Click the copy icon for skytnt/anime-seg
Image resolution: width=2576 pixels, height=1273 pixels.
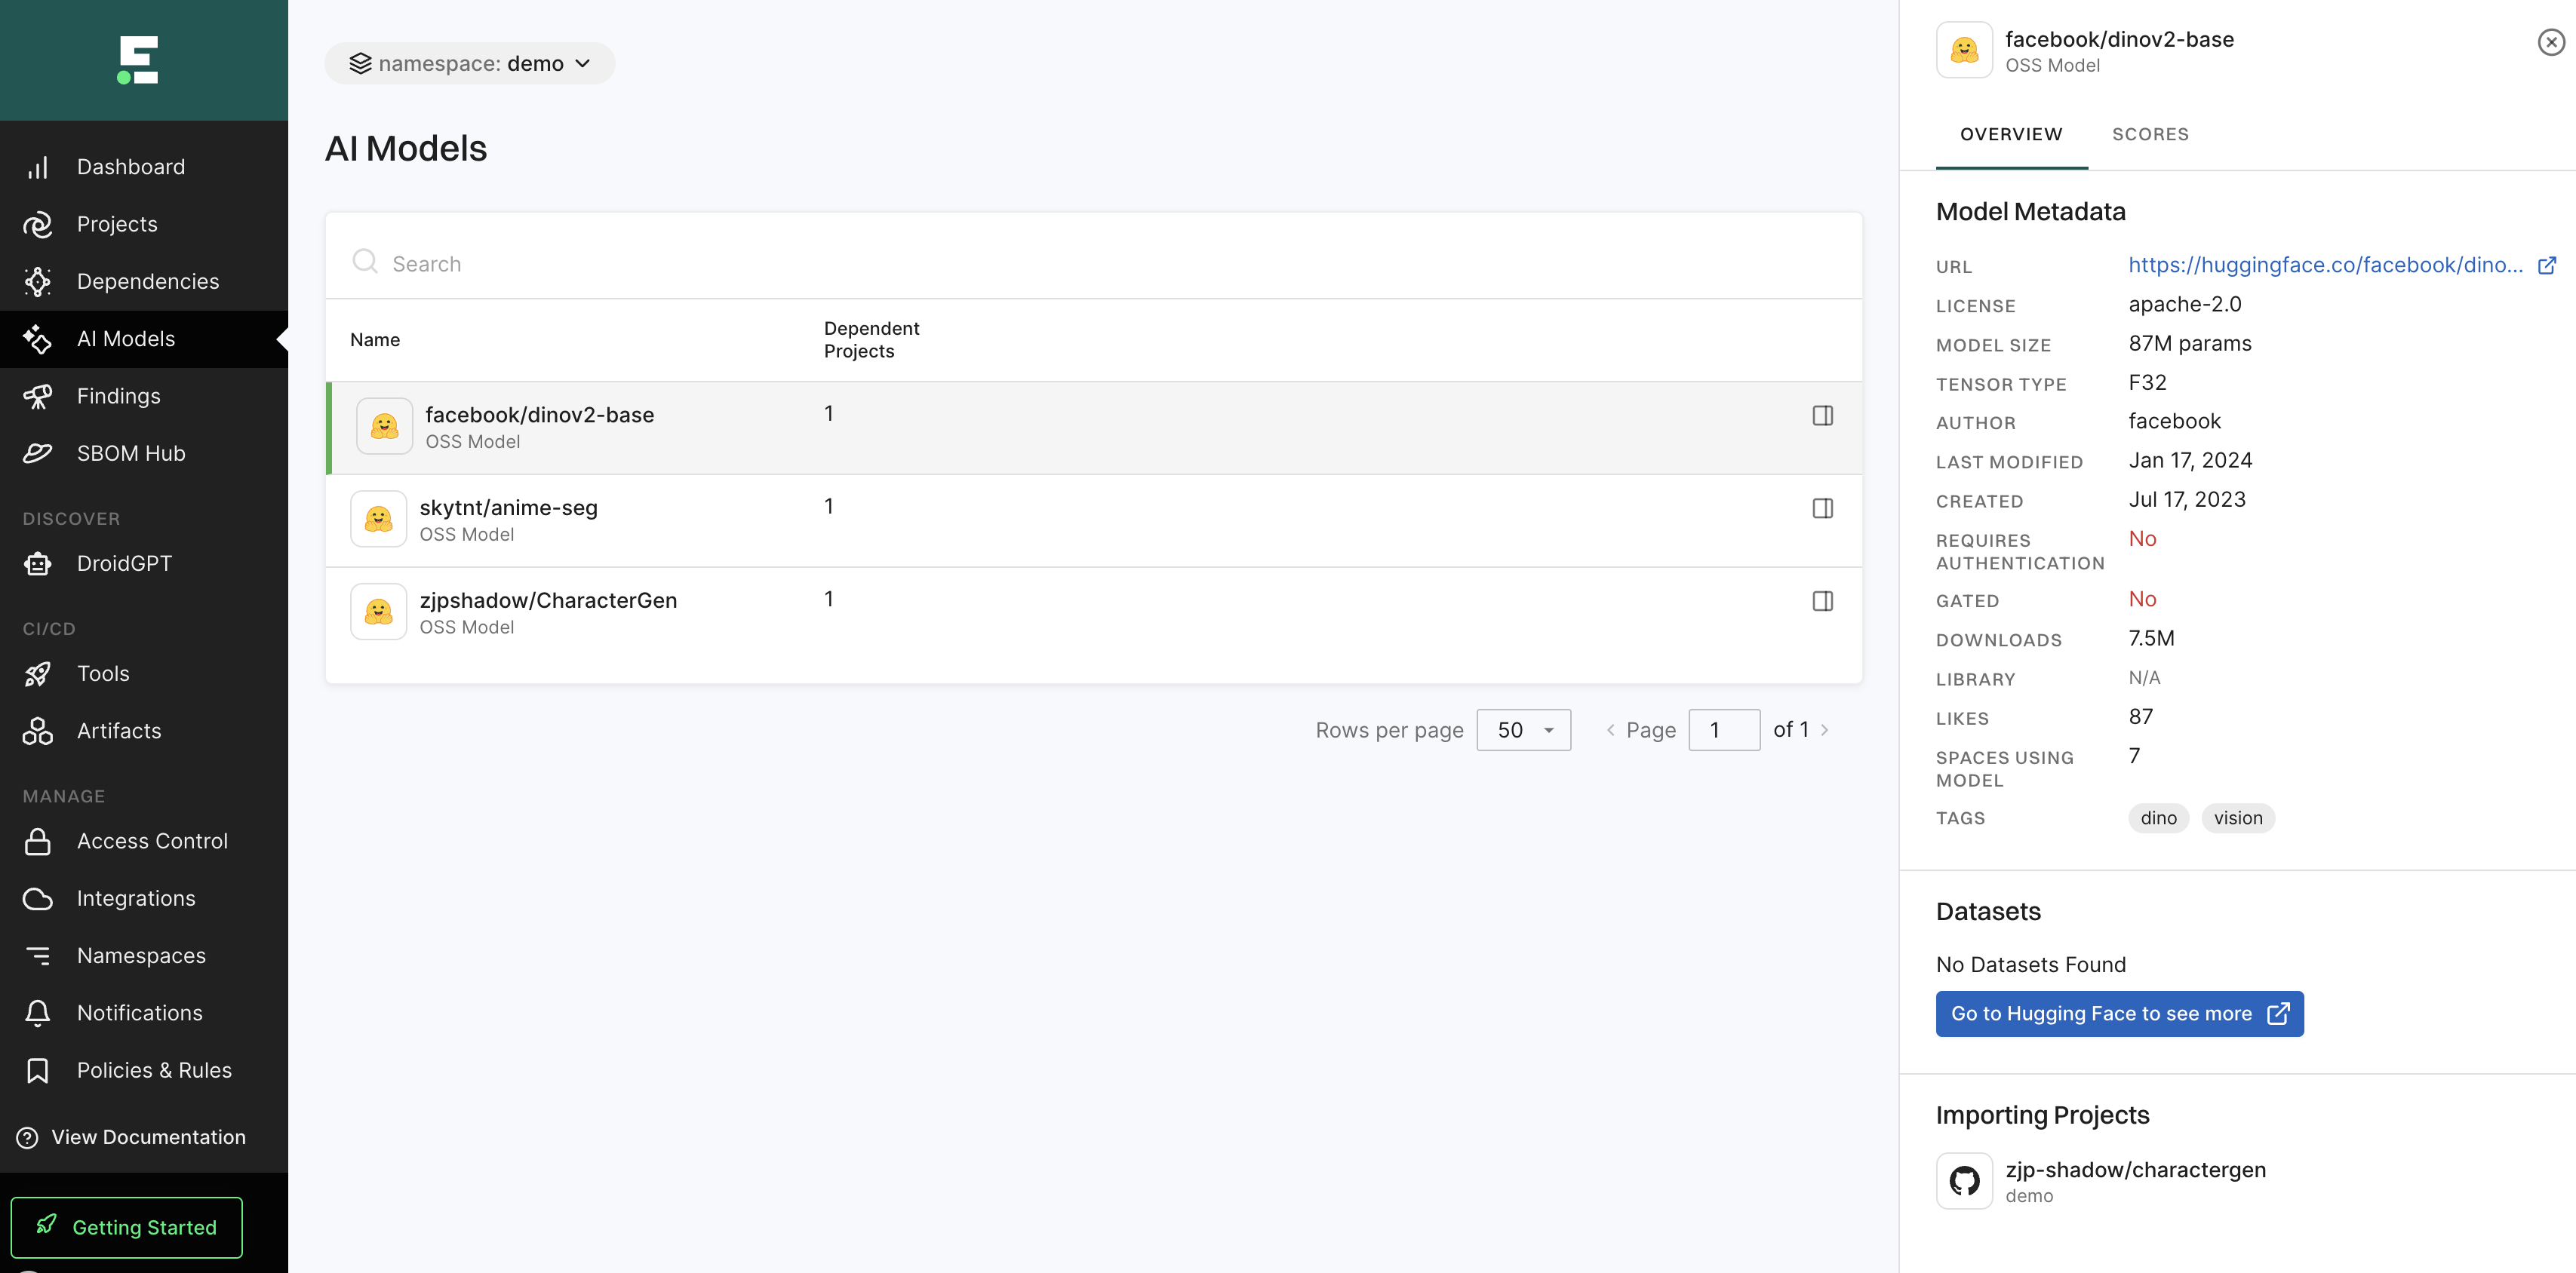(x=1822, y=508)
